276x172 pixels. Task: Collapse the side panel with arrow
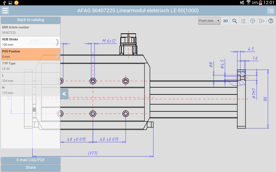tap(64, 94)
